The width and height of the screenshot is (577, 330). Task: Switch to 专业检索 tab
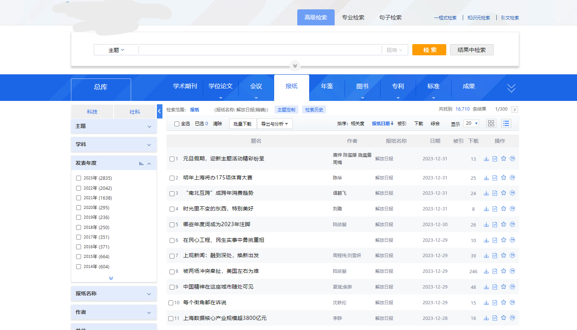(x=353, y=18)
